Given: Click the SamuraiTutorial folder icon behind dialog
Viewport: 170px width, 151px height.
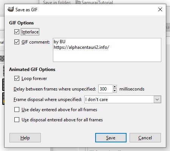Looking at the screenshot, I should [78, 2].
